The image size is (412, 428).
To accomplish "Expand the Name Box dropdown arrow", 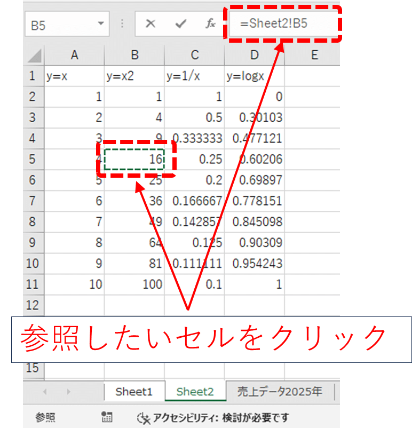I will tap(100, 24).
